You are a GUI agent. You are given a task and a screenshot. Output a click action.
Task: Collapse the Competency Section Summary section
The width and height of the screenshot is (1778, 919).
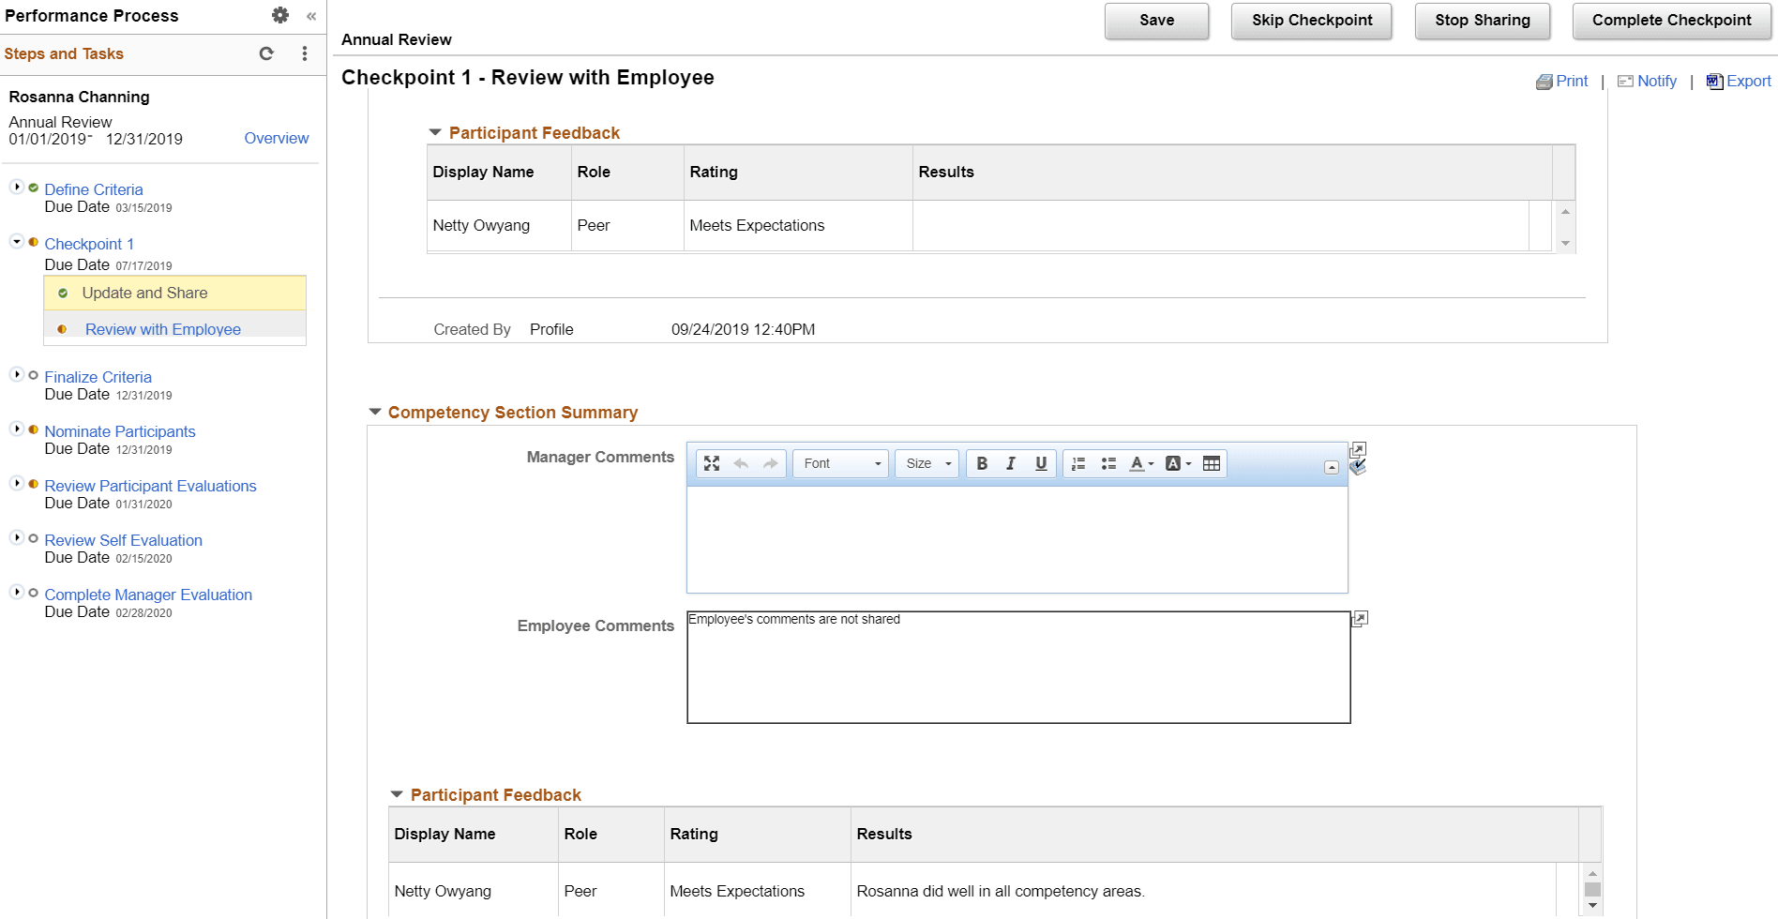[x=375, y=412]
